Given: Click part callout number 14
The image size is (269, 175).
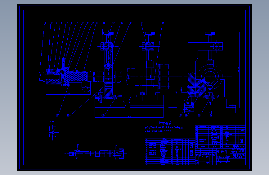Looking at the screenshot, I should click(142, 23).
